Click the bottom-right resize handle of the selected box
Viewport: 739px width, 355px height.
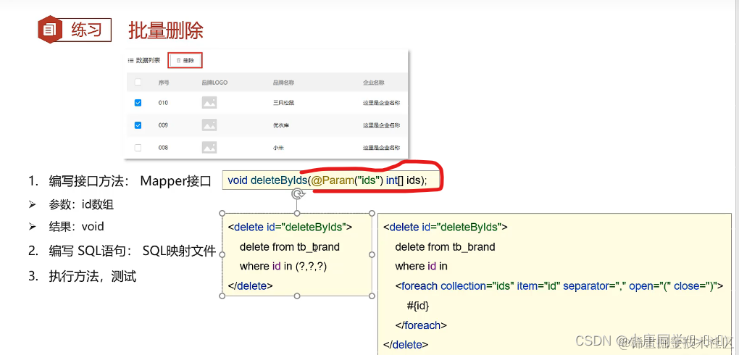pyautogui.click(x=372, y=296)
